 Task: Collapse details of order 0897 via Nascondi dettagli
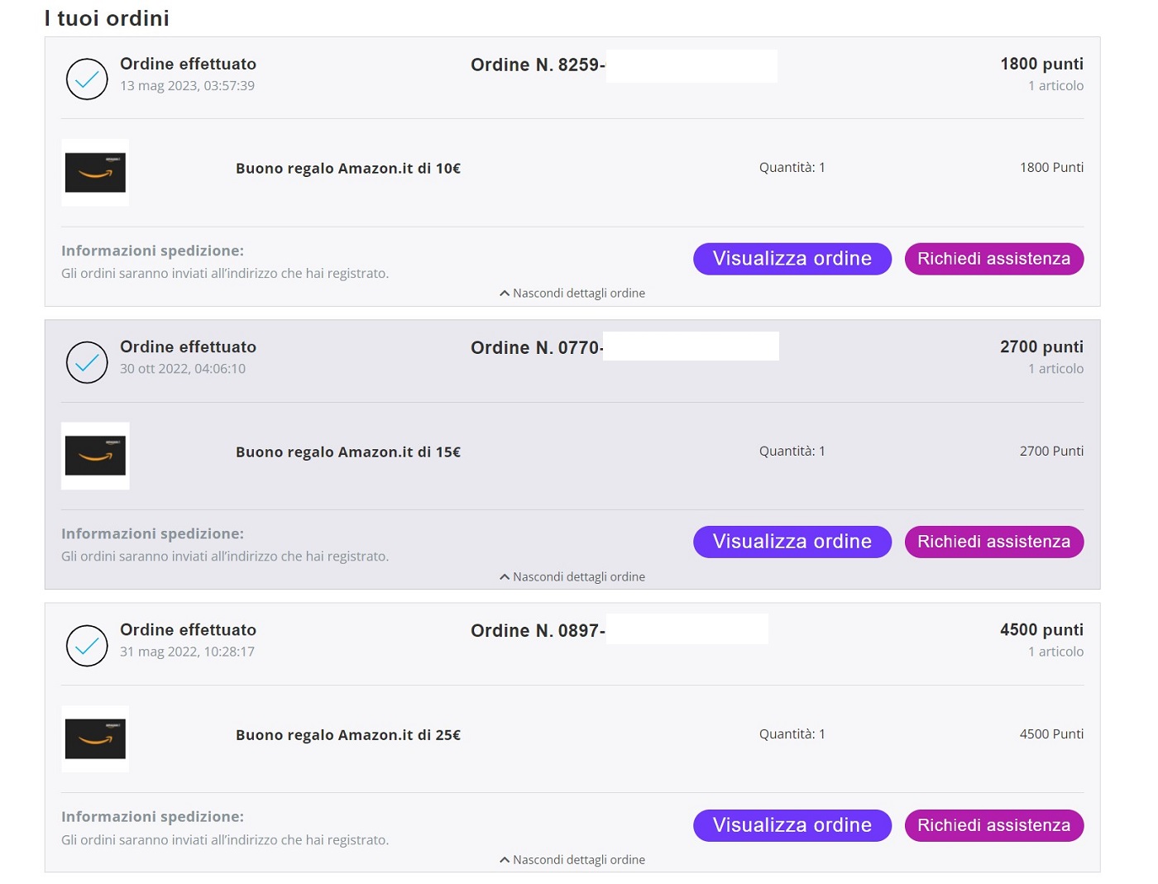coord(572,859)
